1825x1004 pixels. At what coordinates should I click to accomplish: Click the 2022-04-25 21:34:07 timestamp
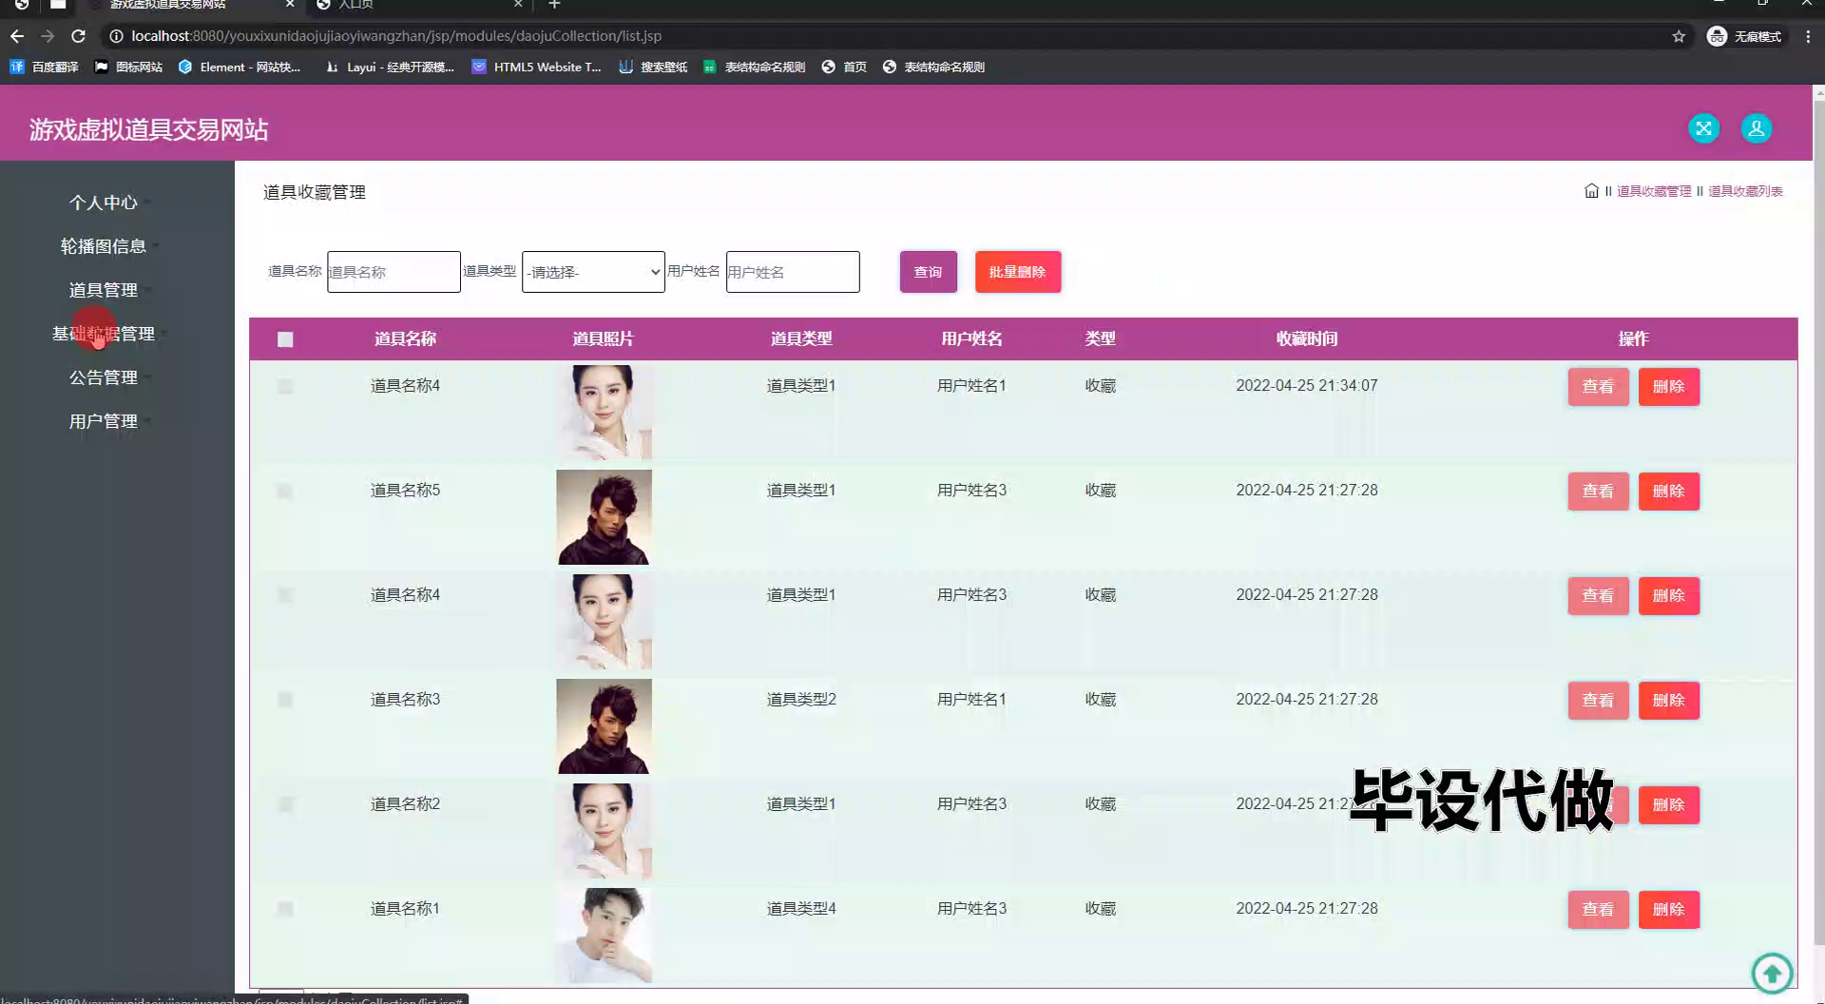(x=1306, y=385)
